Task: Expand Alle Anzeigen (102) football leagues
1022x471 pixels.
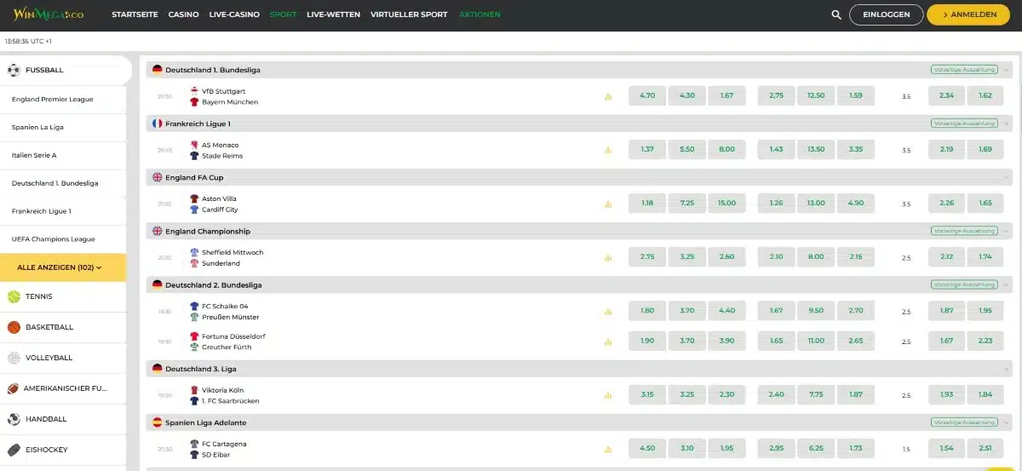Action: click(63, 267)
